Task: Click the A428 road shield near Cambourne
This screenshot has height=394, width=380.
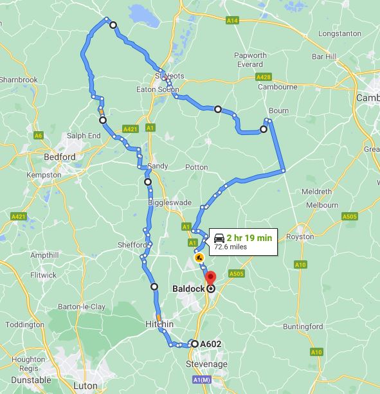Action: tap(264, 77)
